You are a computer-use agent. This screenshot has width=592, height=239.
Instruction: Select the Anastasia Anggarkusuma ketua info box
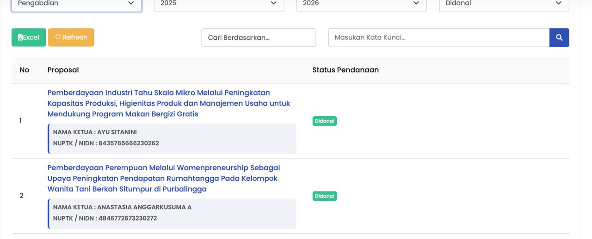point(172,213)
